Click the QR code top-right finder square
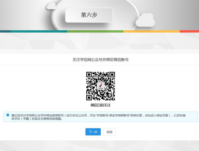199x151 pixels. point(112,75)
